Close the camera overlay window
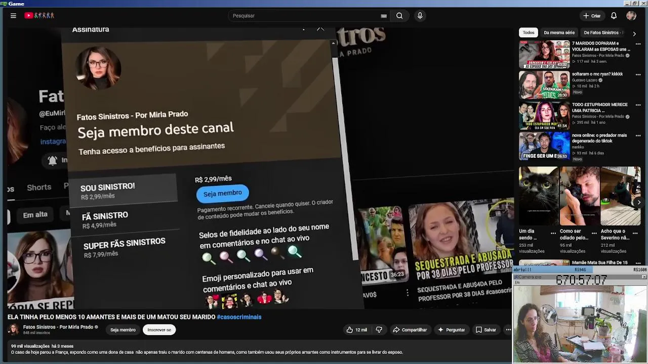Viewport: 648px width, 364px height. coord(644,277)
